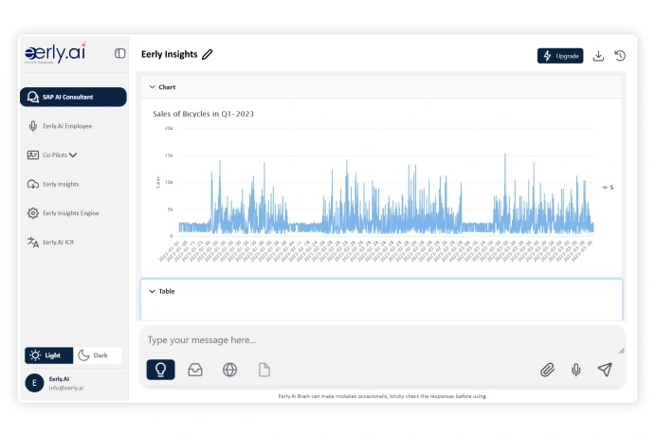Switch to Dark theme
This screenshot has width=656, height=437.
click(x=99, y=355)
